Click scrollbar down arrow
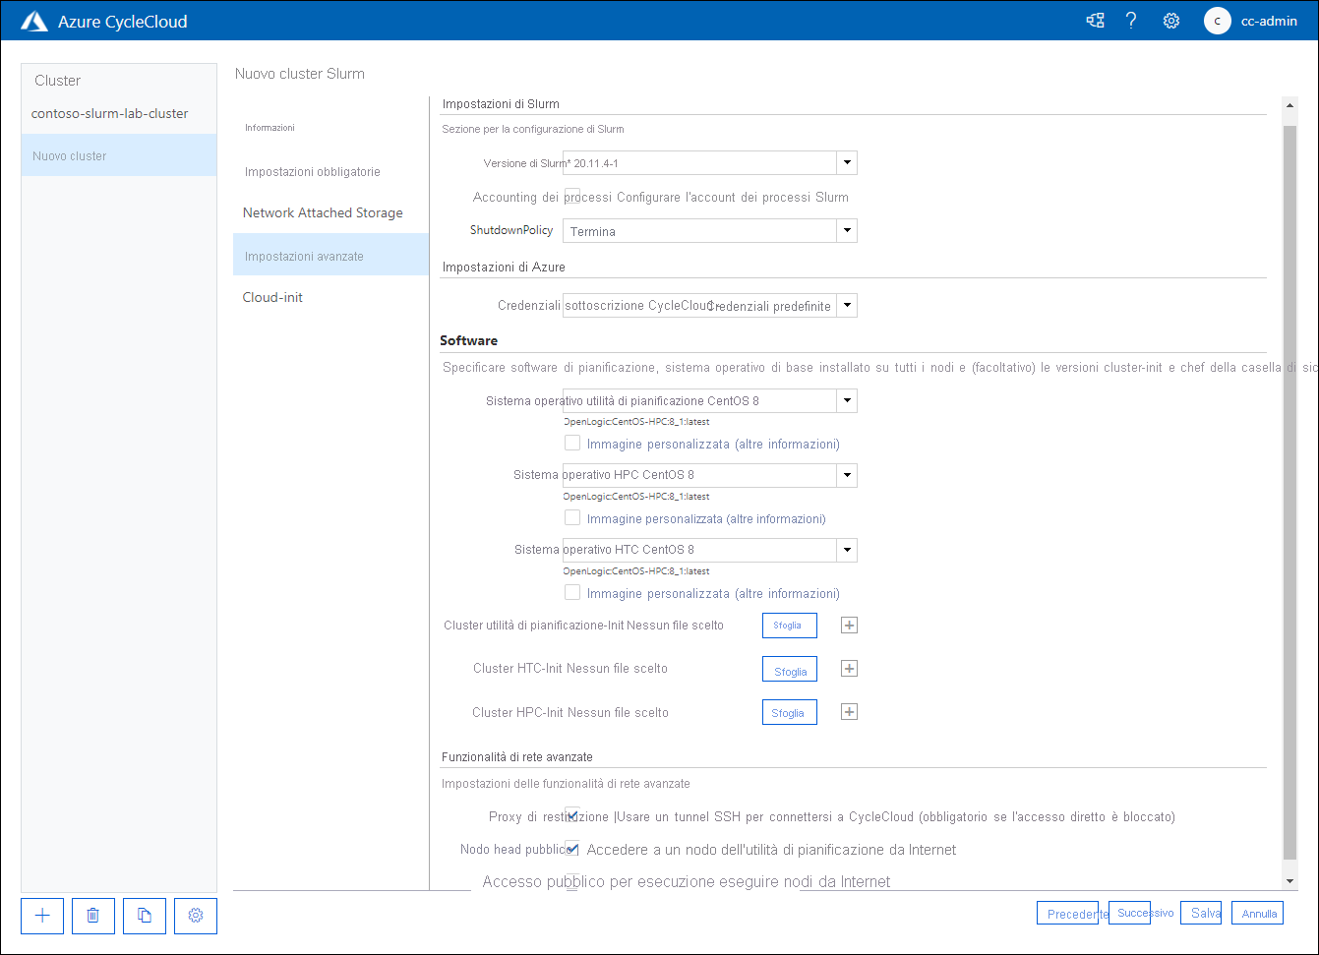 point(1290,880)
